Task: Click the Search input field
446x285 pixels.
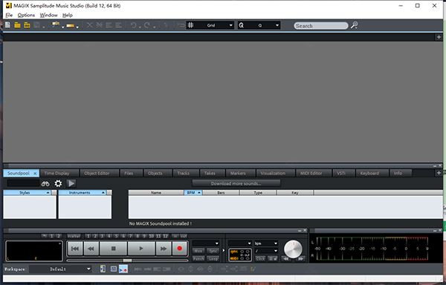Action: [321, 25]
